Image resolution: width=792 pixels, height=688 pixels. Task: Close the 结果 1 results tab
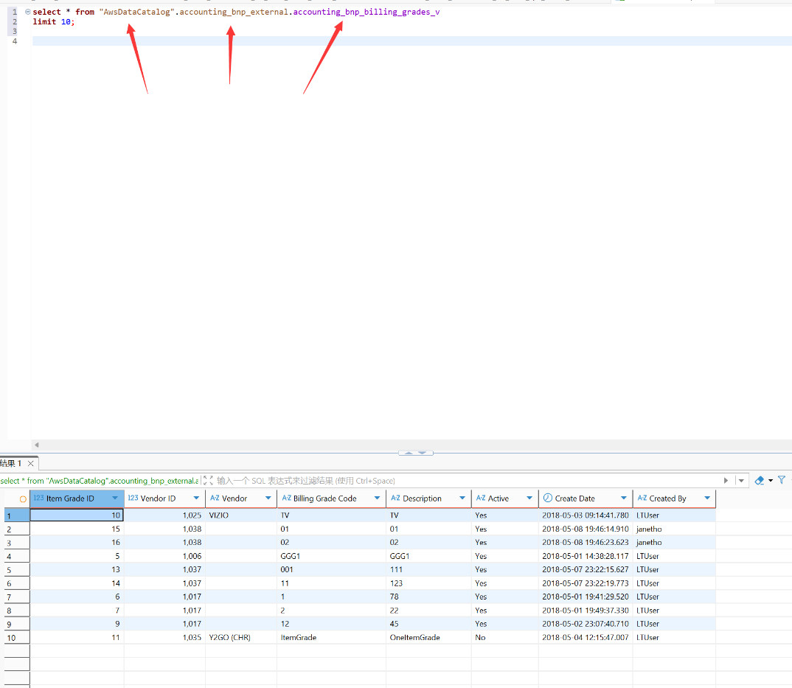pos(31,463)
